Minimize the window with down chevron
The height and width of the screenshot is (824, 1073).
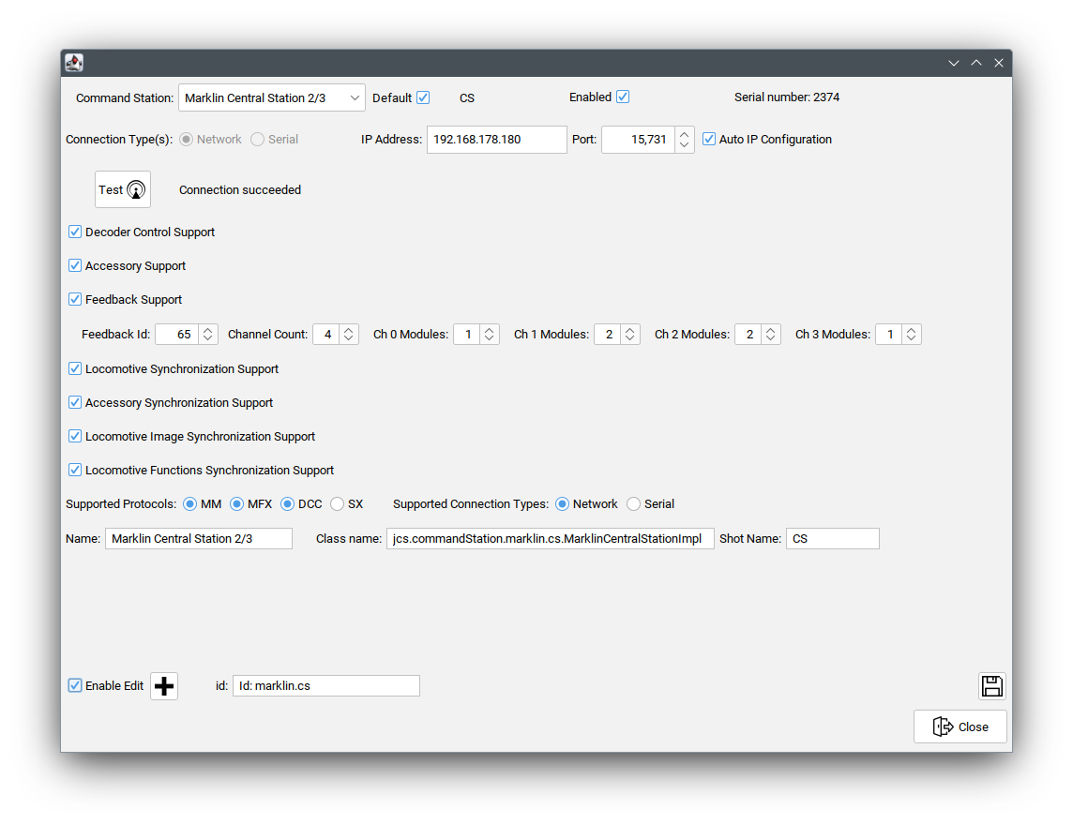coord(953,63)
